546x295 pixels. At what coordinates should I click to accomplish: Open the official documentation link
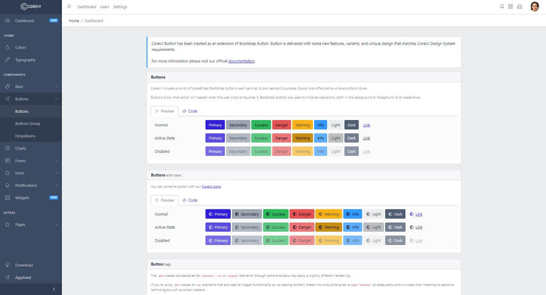click(x=242, y=61)
